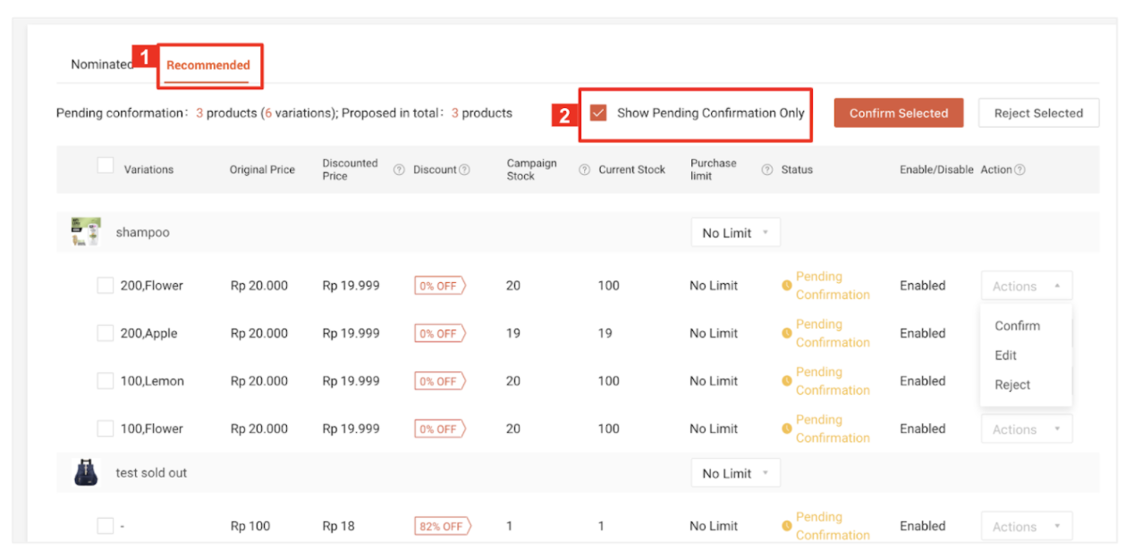
Task: Switch to the Nominated tab
Action: click(x=101, y=63)
